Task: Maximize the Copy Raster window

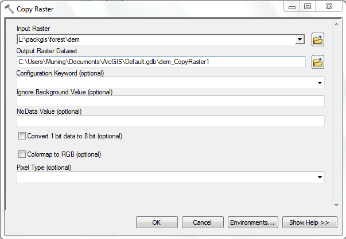Action: tap(308, 7)
